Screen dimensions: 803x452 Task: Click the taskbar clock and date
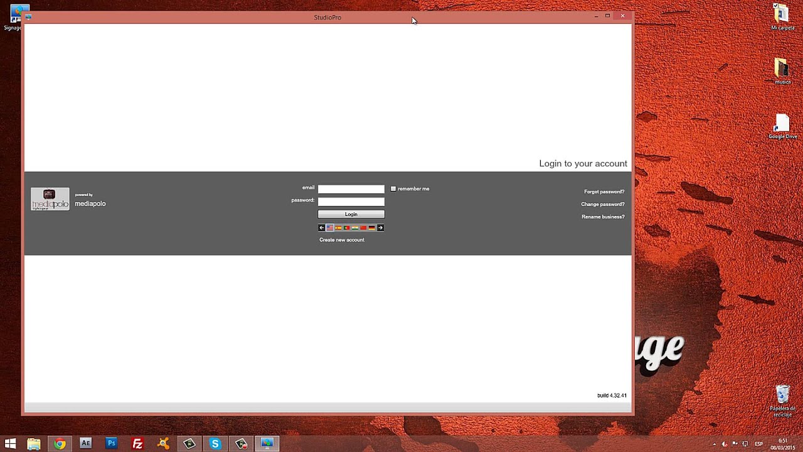pos(783,444)
